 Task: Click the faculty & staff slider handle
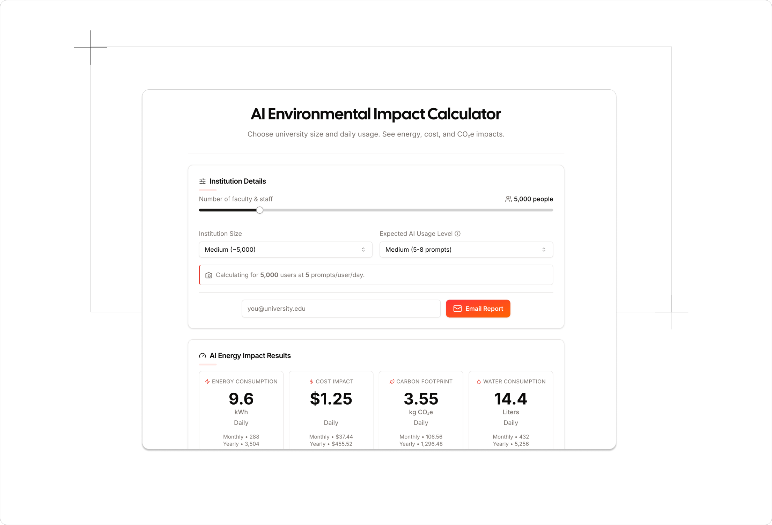(260, 210)
